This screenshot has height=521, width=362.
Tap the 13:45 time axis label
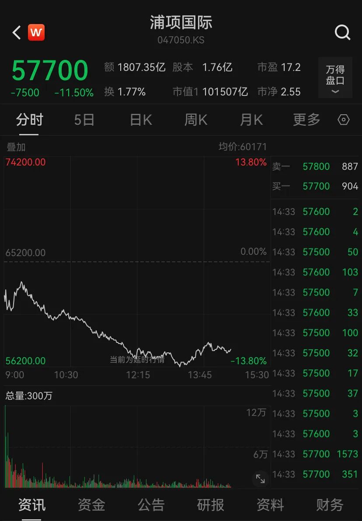pyautogui.click(x=200, y=375)
